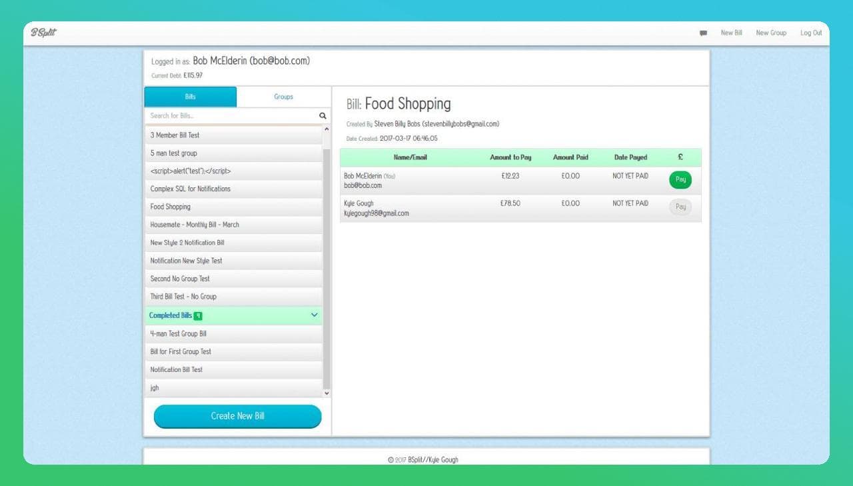Open the 5 man test group bill
The width and height of the screenshot is (853, 486).
(x=233, y=153)
